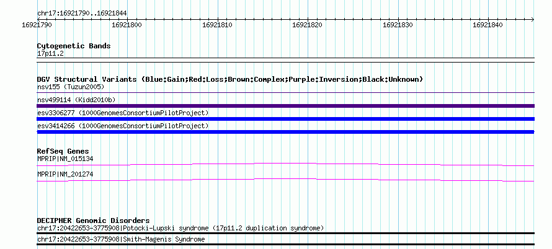Select ruler tick 16921800

click(127, 25)
